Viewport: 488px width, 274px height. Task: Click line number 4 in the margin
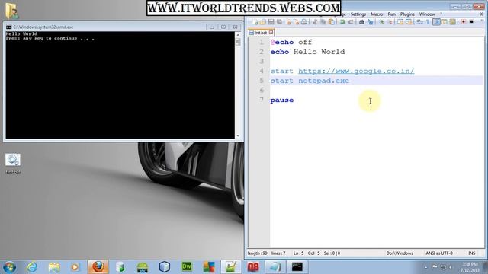click(262, 71)
